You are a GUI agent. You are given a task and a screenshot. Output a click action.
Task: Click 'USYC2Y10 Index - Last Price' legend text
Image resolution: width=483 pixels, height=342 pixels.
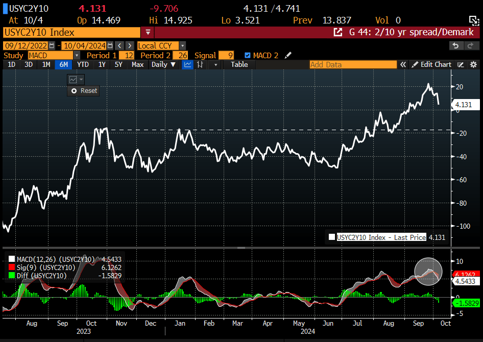coord(381,237)
